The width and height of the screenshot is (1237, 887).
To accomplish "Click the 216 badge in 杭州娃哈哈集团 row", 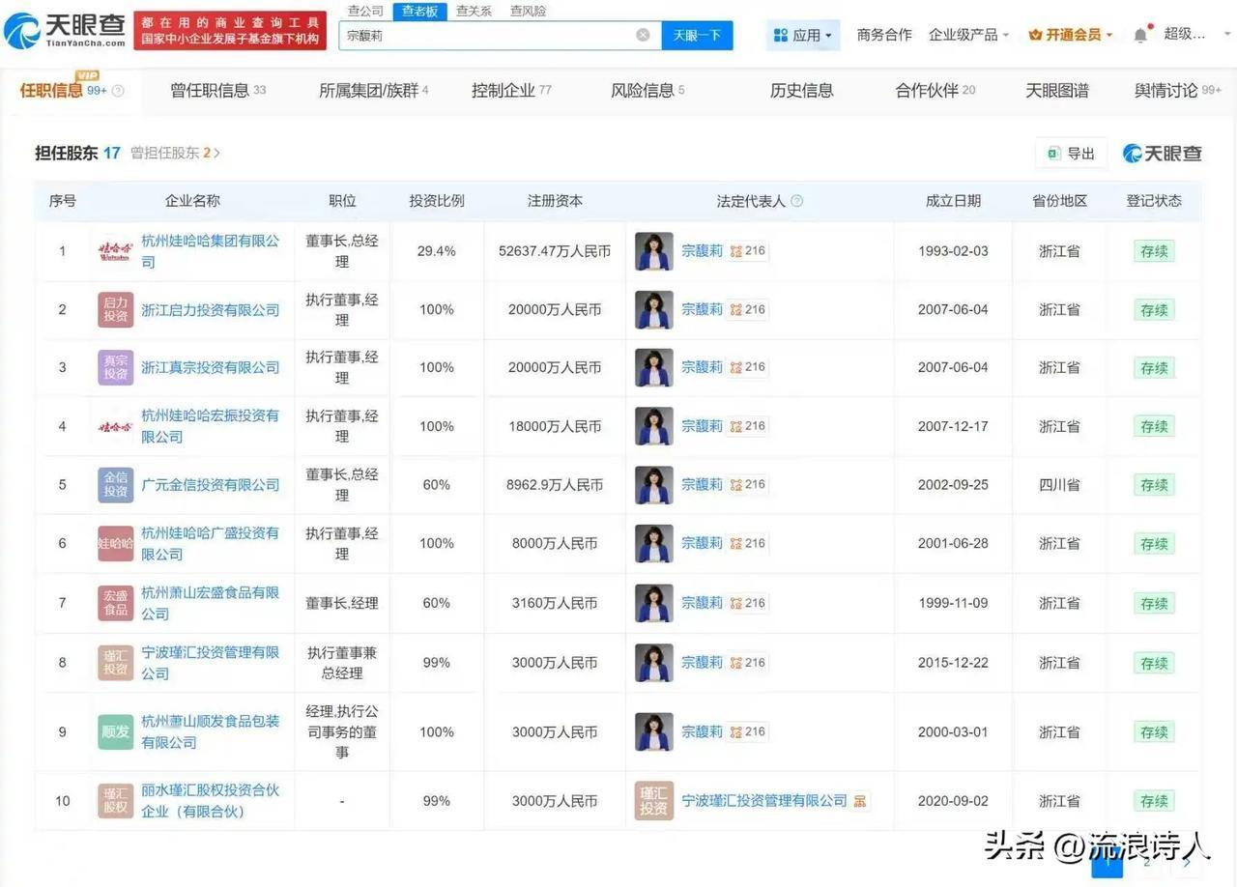I will [x=748, y=251].
